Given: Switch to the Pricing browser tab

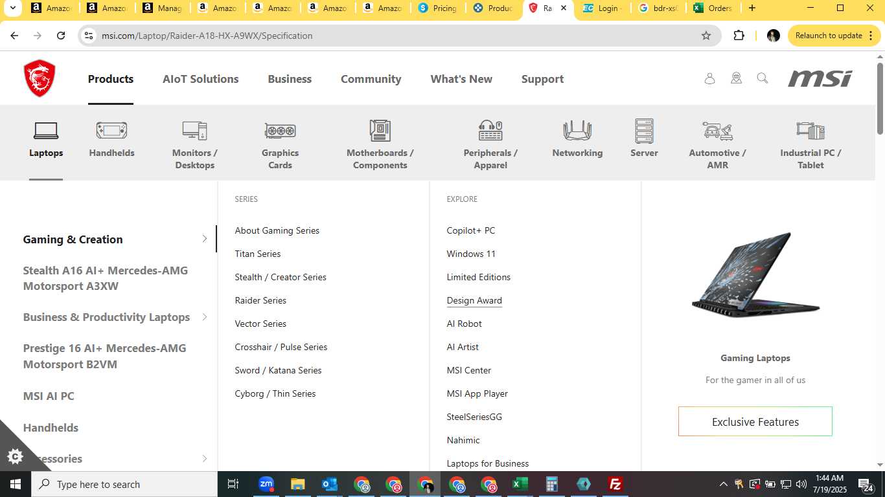Looking at the screenshot, I should coord(439,8).
